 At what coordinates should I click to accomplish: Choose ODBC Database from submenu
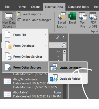[68, 67]
